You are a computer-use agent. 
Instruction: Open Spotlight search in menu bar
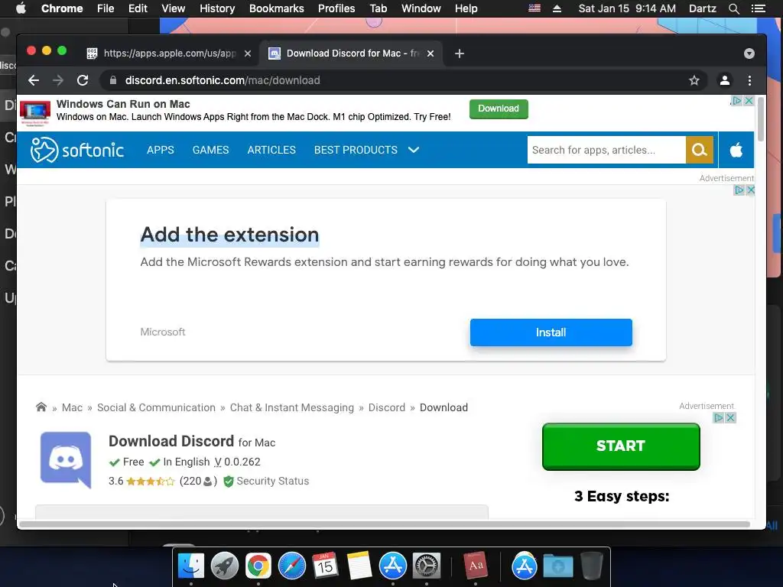coord(733,8)
